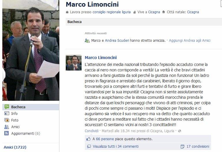The height and width of the screenshot is (152, 222).
Task: Click the Info card icon in sidebar
Action: [x=7, y=113]
